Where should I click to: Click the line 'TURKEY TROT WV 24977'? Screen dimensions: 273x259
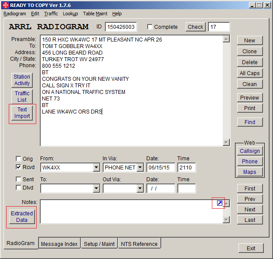click(73, 59)
